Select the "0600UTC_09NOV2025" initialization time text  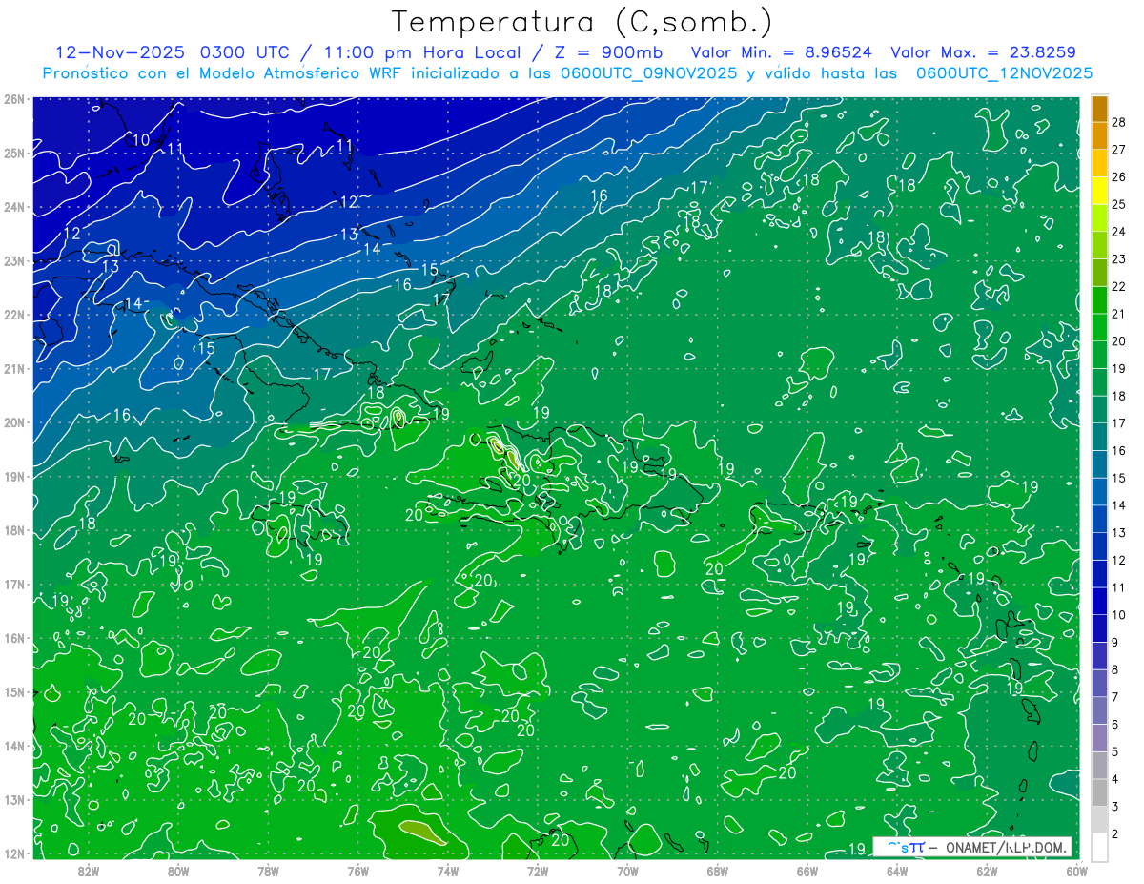click(x=648, y=73)
